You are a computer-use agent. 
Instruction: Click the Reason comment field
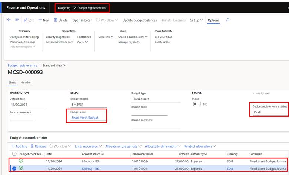tap(156, 126)
